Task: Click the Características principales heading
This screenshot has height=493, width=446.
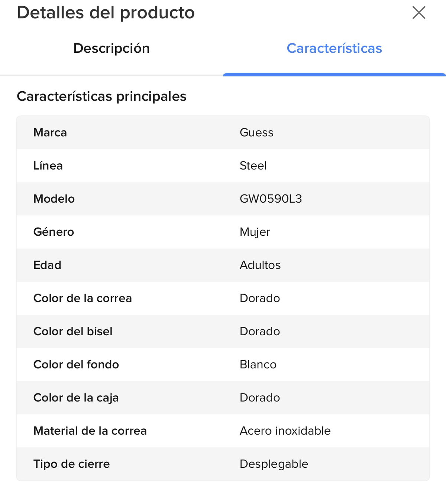Action: tap(101, 97)
